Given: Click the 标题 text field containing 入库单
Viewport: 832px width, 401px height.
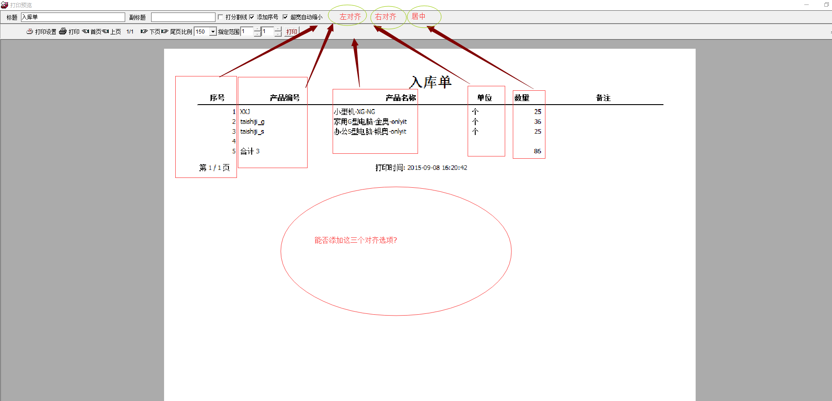Looking at the screenshot, I should tap(73, 17).
